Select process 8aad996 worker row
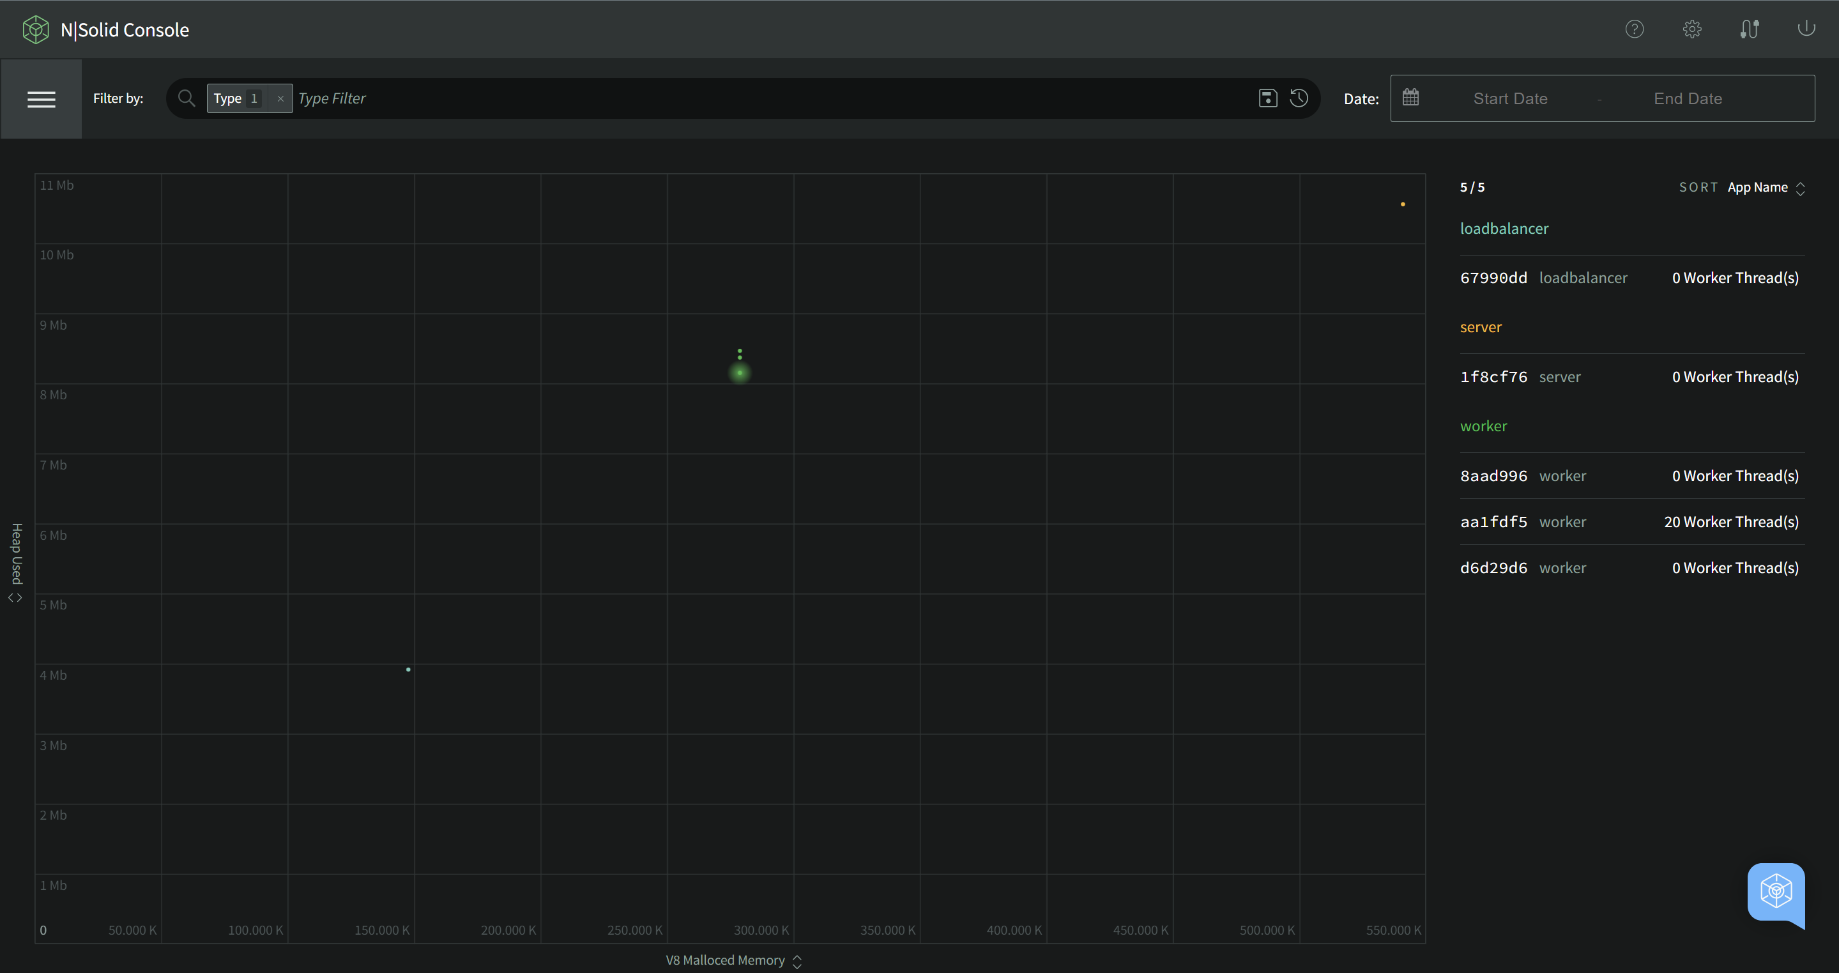Screen dimensions: 1839x973 [x=1631, y=476]
